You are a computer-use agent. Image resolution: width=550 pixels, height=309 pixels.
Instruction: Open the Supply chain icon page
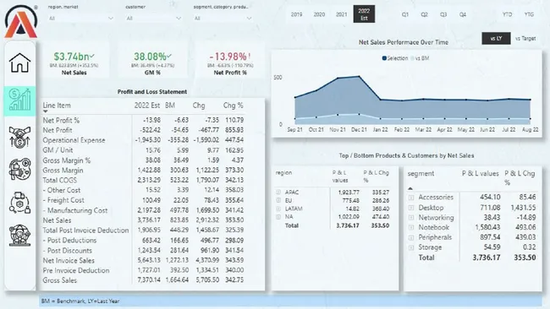[20, 203]
